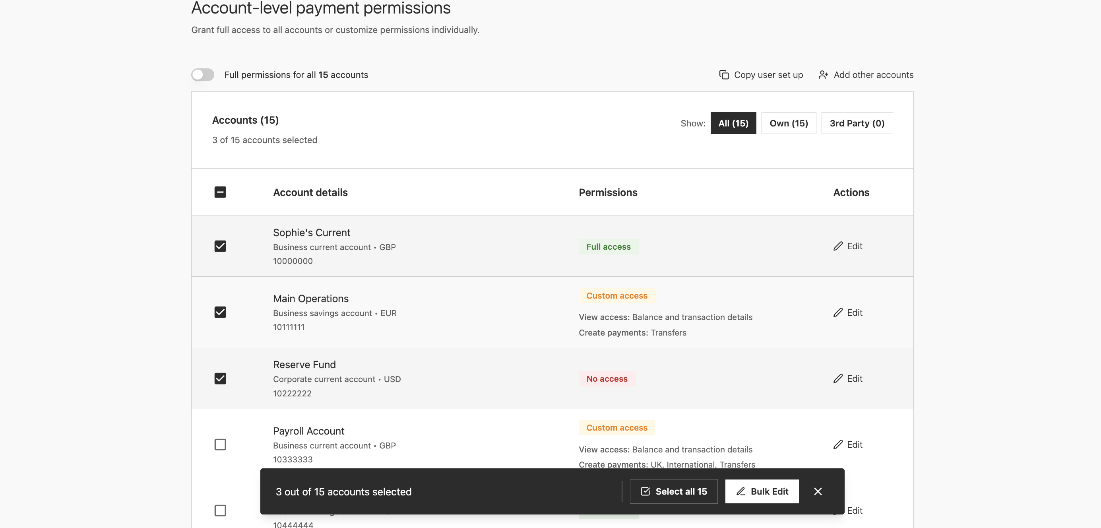Click account number 10333333
Screen dimensions: 1101x528
(293, 460)
